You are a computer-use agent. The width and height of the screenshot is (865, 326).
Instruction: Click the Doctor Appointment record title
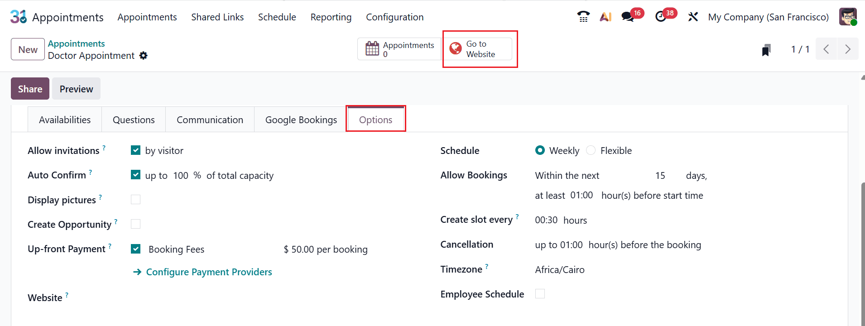coord(91,55)
